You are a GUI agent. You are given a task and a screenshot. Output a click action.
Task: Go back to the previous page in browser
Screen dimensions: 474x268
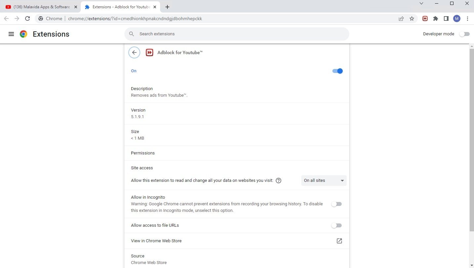[x=6, y=18]
